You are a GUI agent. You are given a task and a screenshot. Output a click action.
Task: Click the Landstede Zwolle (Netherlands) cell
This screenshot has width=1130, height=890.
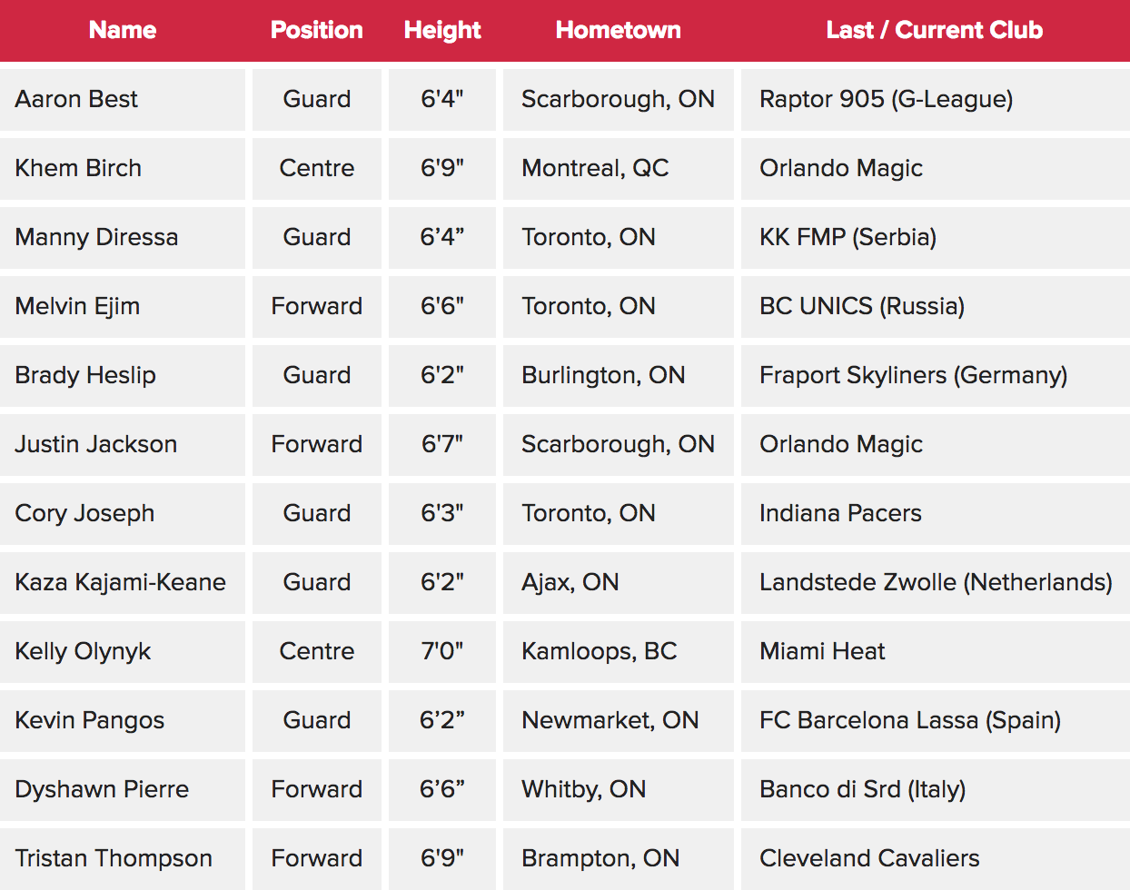936,583
